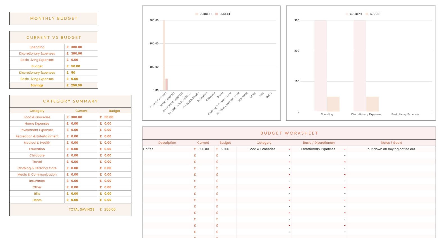This screenshot has width=446, height=238.
Task: Click Media & Communication in Category Summary
Action: pos(37,174)
